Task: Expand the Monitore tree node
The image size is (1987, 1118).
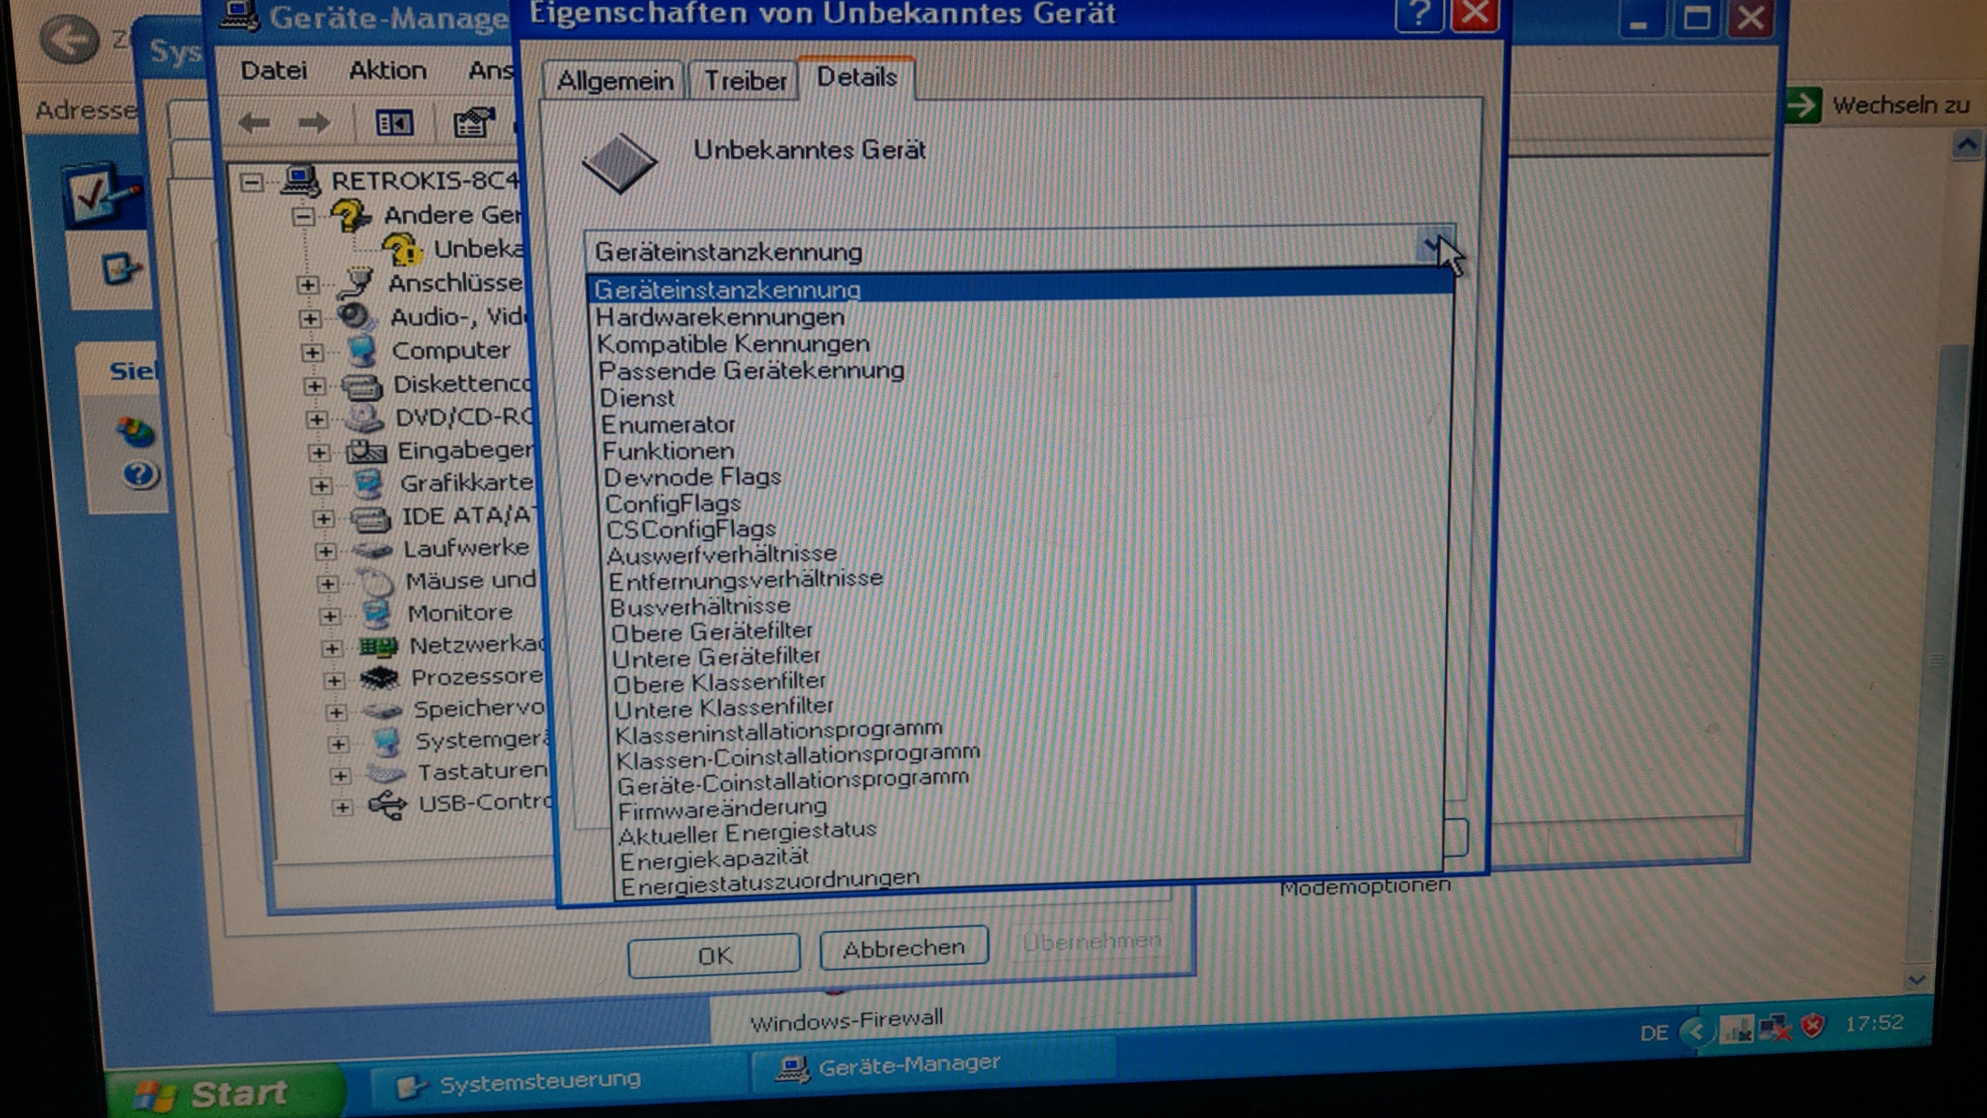Action: 330,616
